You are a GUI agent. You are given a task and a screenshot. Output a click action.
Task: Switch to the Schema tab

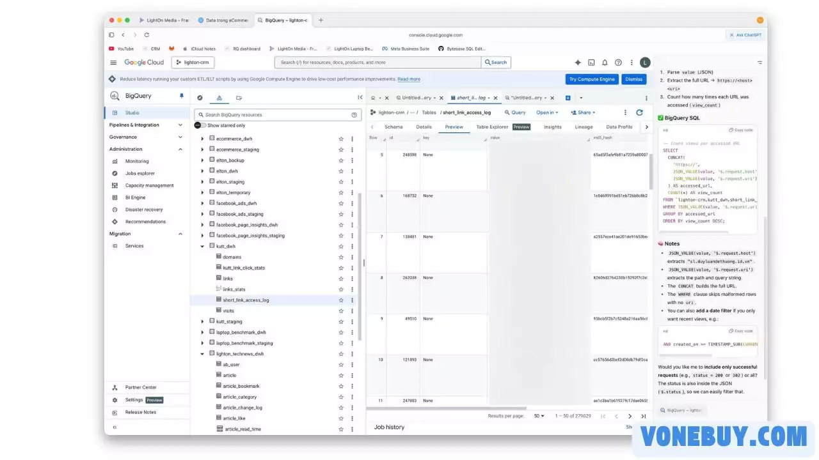(x=394, y=127)
